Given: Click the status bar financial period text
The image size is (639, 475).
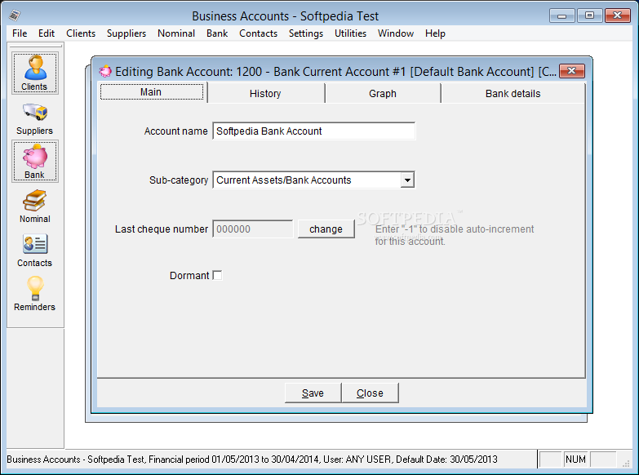Looking at the screenshot, I should coord(252,459).
